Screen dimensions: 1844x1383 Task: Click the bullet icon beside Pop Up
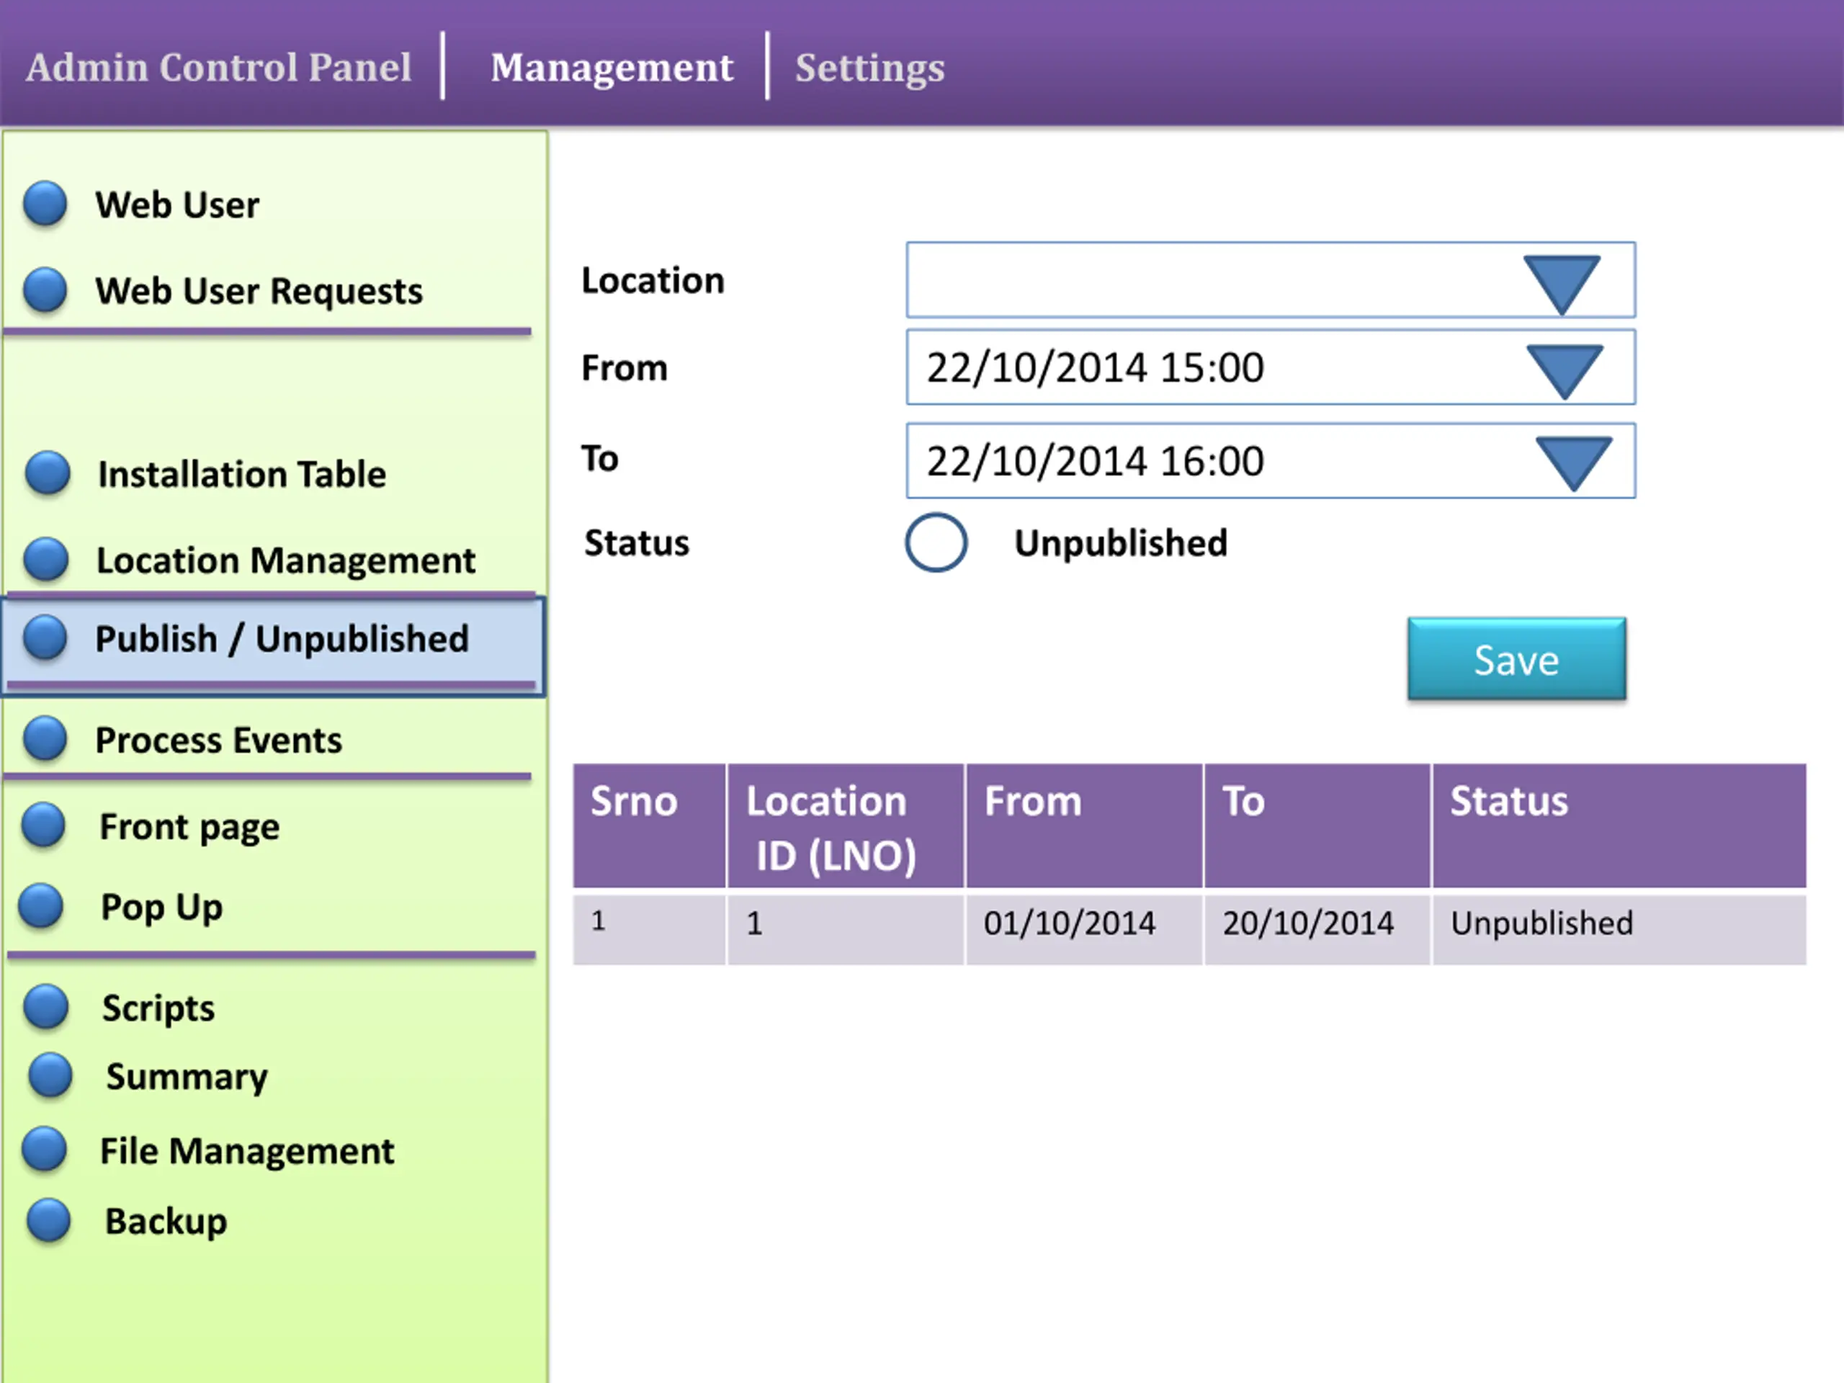[42, 906]
